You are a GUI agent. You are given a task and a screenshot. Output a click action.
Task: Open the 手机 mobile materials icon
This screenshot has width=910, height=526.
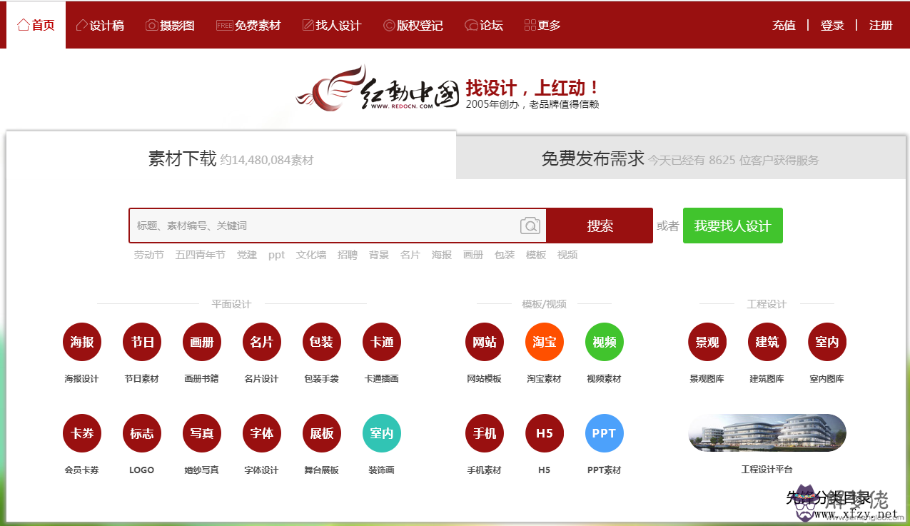[485, 433]
